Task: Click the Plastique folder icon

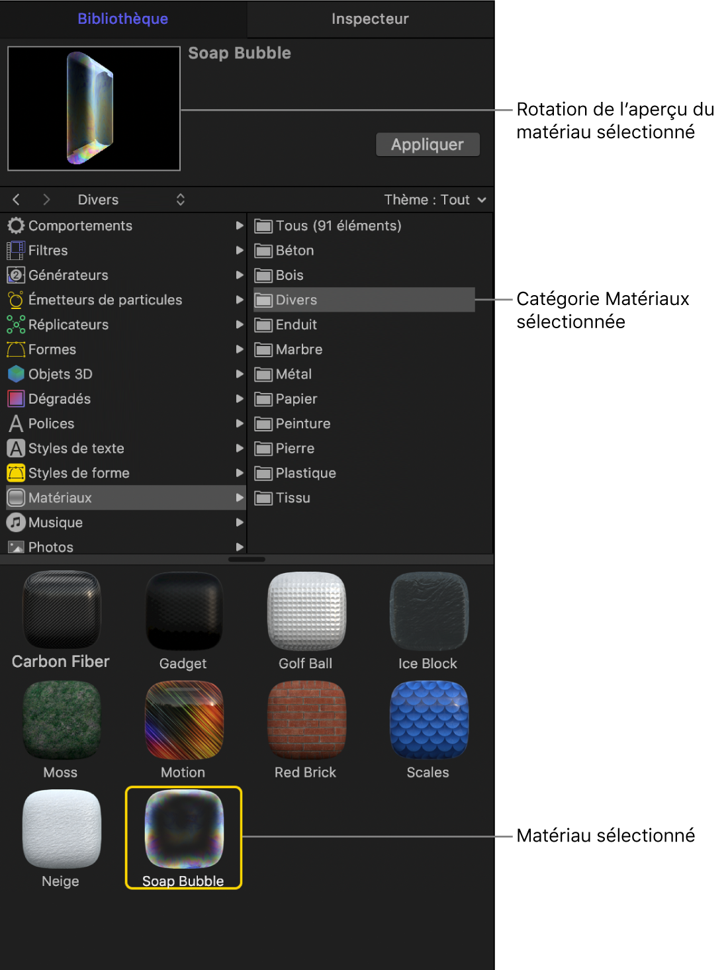Action: pos(264,473)
